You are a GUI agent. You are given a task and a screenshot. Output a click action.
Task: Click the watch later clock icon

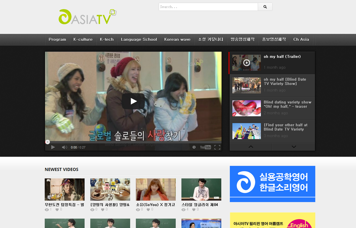[194, 147]
